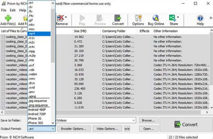Pick .mov from the format list
This screenshot has width=213, height=139.
click(x=39, y=29)
